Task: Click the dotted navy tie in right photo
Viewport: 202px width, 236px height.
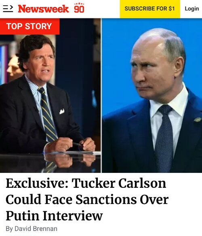Action: 164,138
